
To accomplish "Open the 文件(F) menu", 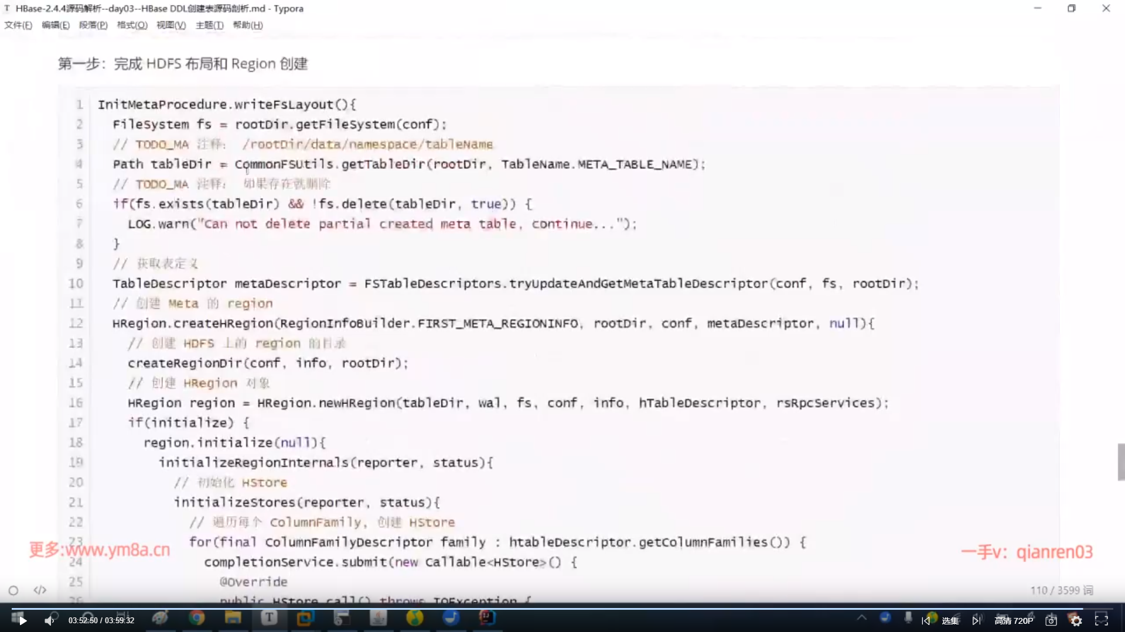I will [18, 25].
